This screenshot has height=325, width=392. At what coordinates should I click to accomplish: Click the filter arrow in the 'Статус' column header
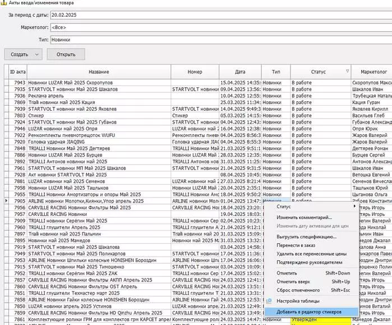click(x=347, y=72)
